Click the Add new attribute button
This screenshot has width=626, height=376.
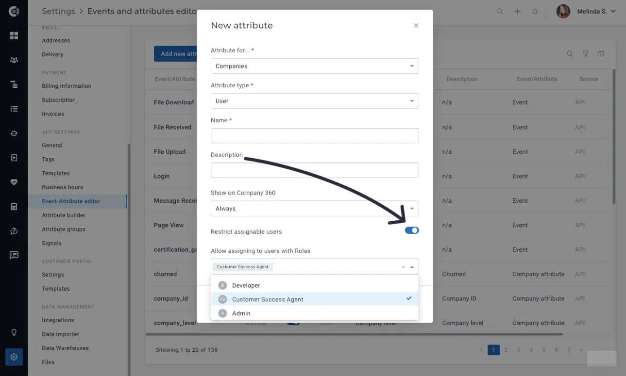point(176,54)
